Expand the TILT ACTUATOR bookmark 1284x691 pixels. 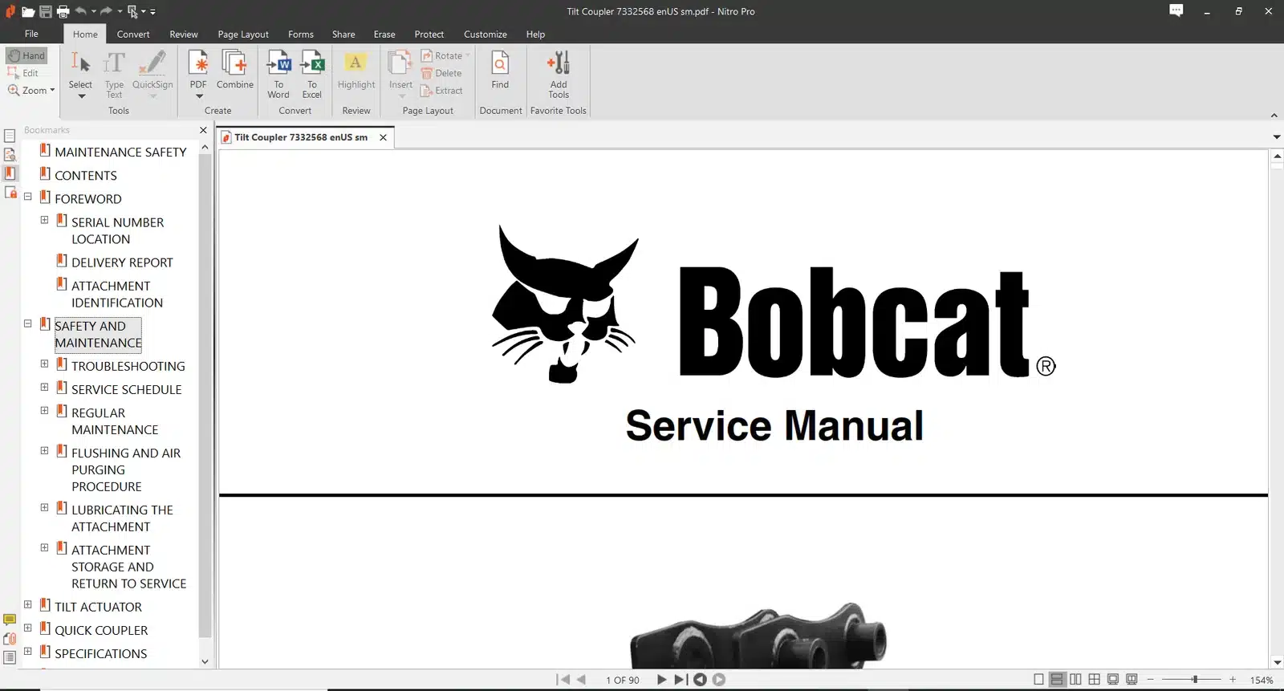tap(28, 605)
